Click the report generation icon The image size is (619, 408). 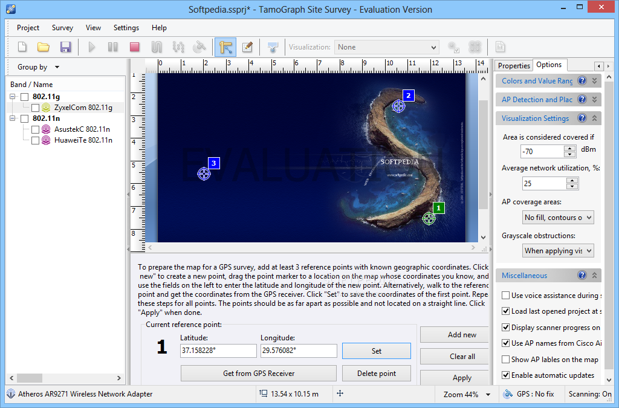pyautogui.click(x=500, y=47)
